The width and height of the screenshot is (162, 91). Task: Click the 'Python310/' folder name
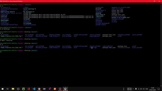point(99,7)
